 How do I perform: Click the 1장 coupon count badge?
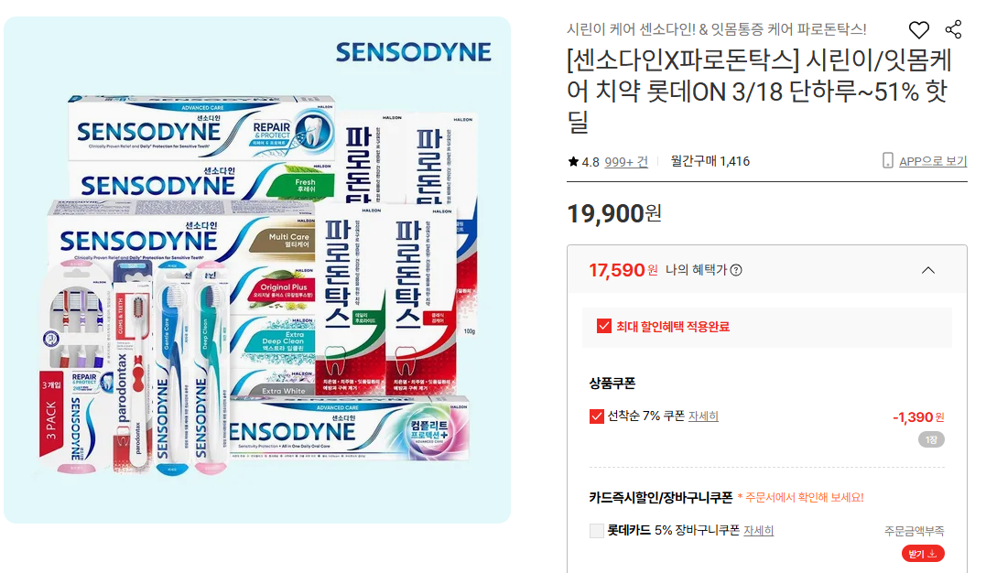(x=931, y=439)
